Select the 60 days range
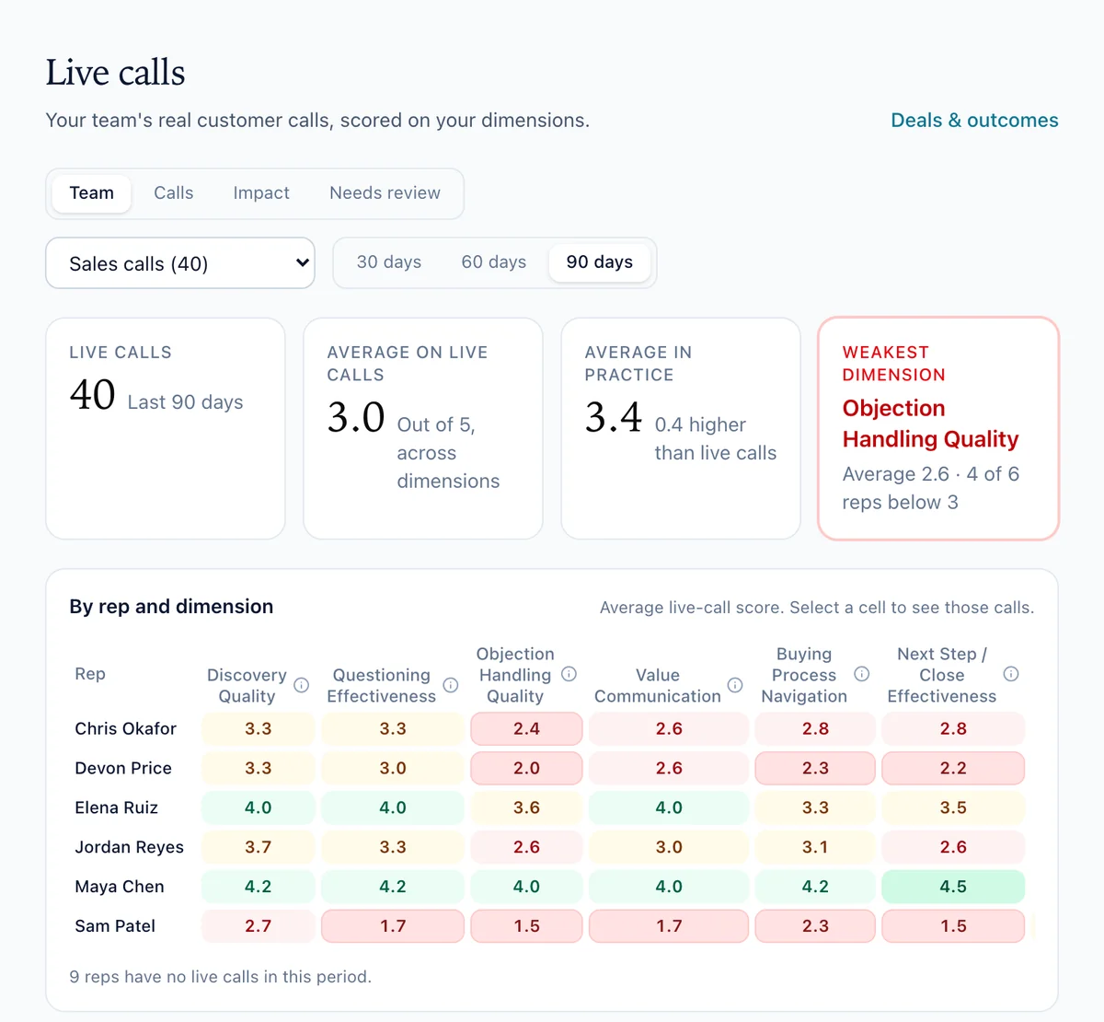The image size is (1104, 1022). point(494,262)
